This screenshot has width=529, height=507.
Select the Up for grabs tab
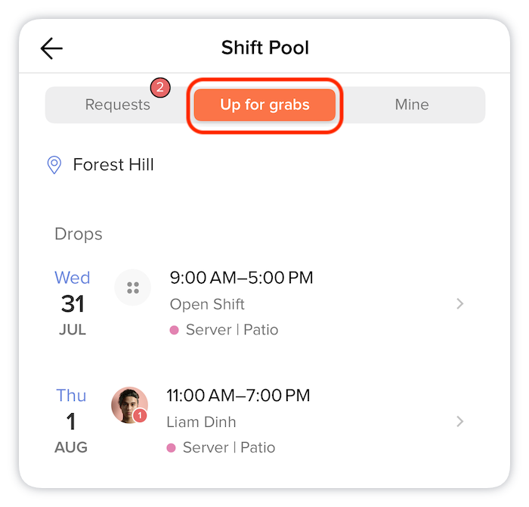click(264, 104)
